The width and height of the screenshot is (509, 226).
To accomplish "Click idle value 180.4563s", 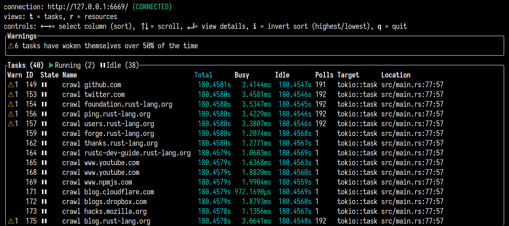I will (x=295, y=163).
